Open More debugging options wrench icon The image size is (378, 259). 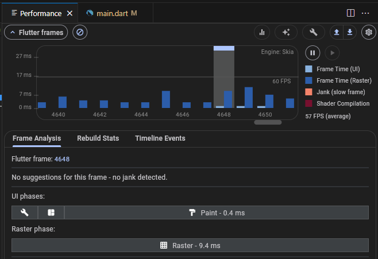click(314, 32)
